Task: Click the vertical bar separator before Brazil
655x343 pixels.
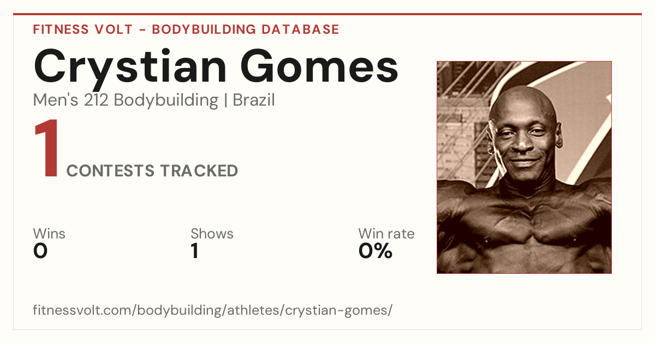Action: coord(225,101)
